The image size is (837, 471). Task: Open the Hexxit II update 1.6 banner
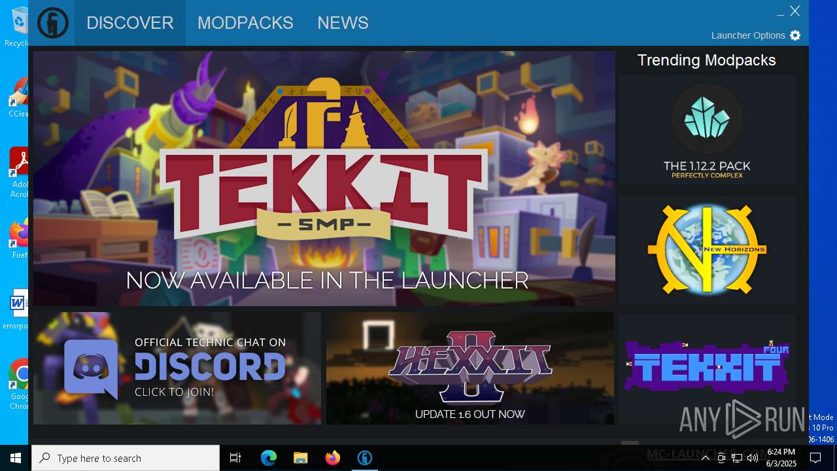tap(470, 368)
